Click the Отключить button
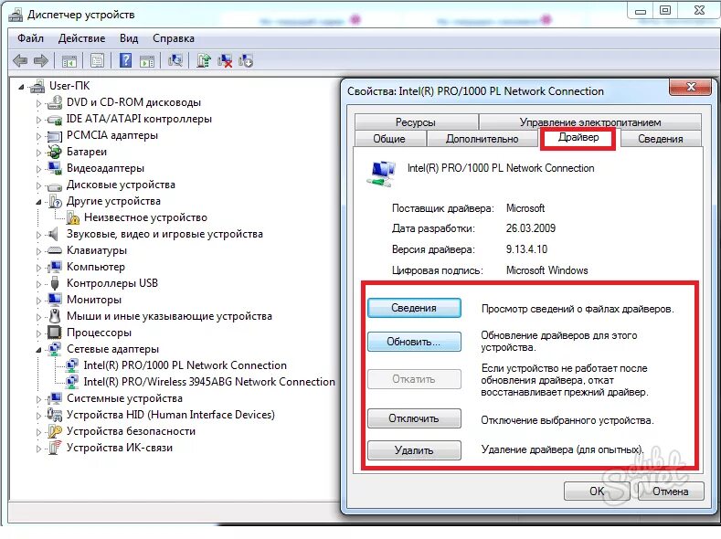721x539 pixels. coord(414,418)
